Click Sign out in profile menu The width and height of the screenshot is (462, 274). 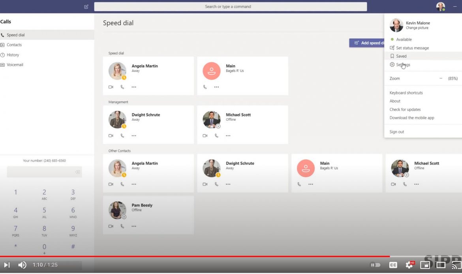tap(396, 132)
